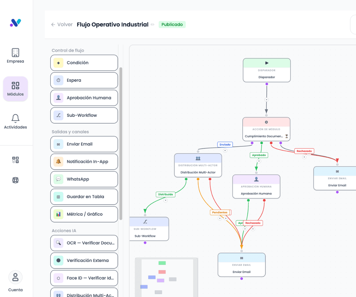Click the Espera clock icon
356x297 pixels.
(x=58, y=80)
